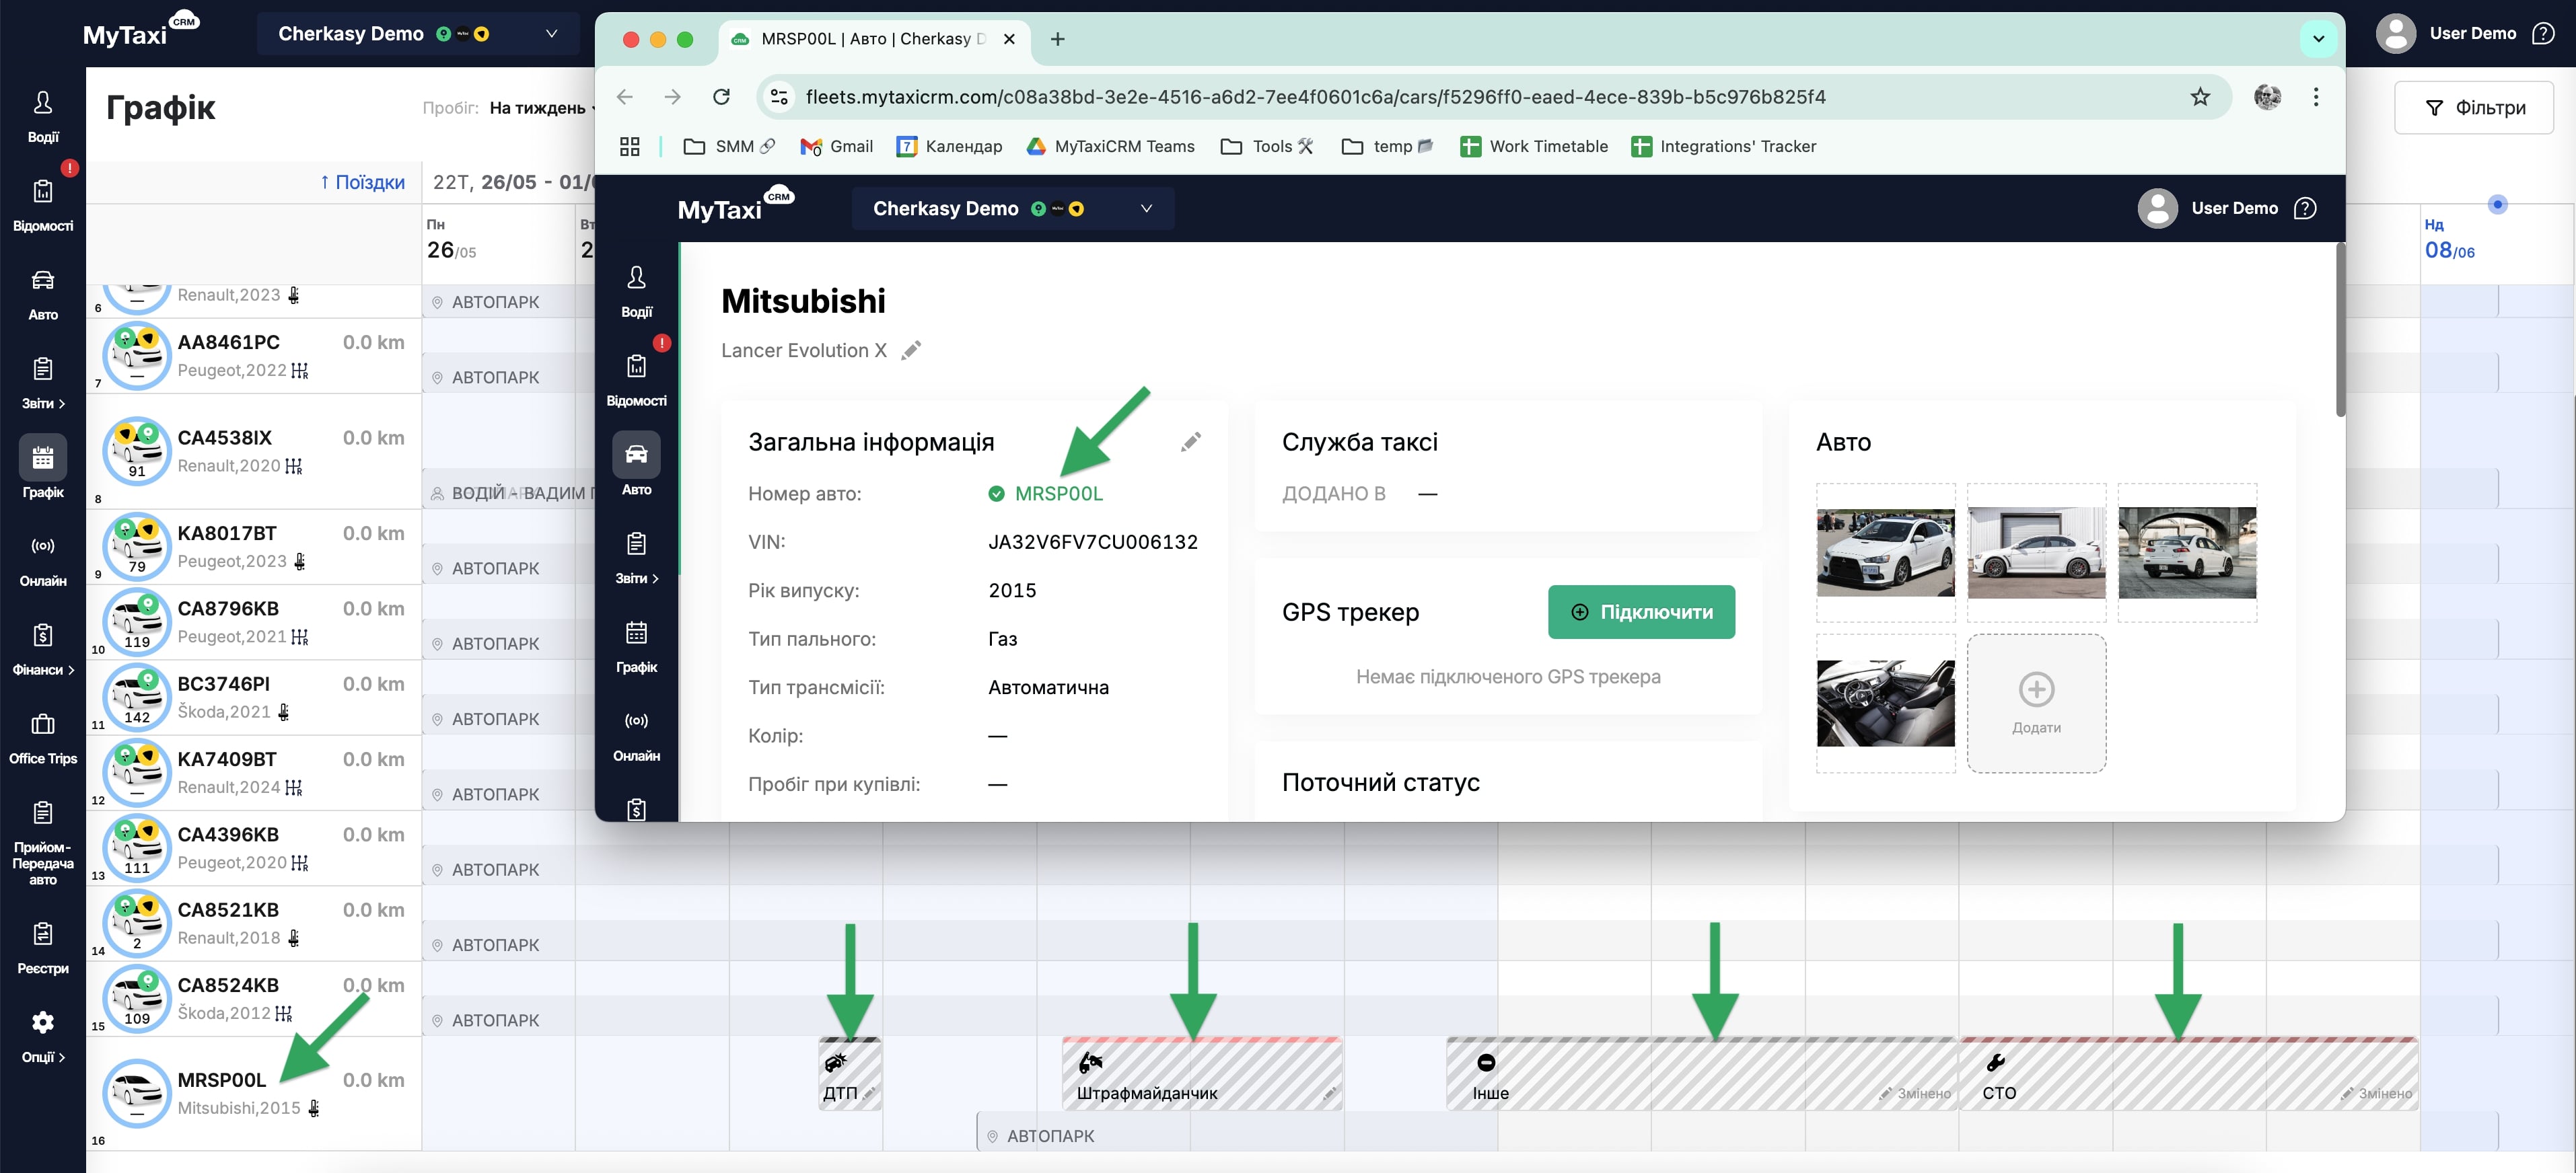Open the Integrations' Tracker bookmark
The image size is (2576, 1173).
(1724, 147)
